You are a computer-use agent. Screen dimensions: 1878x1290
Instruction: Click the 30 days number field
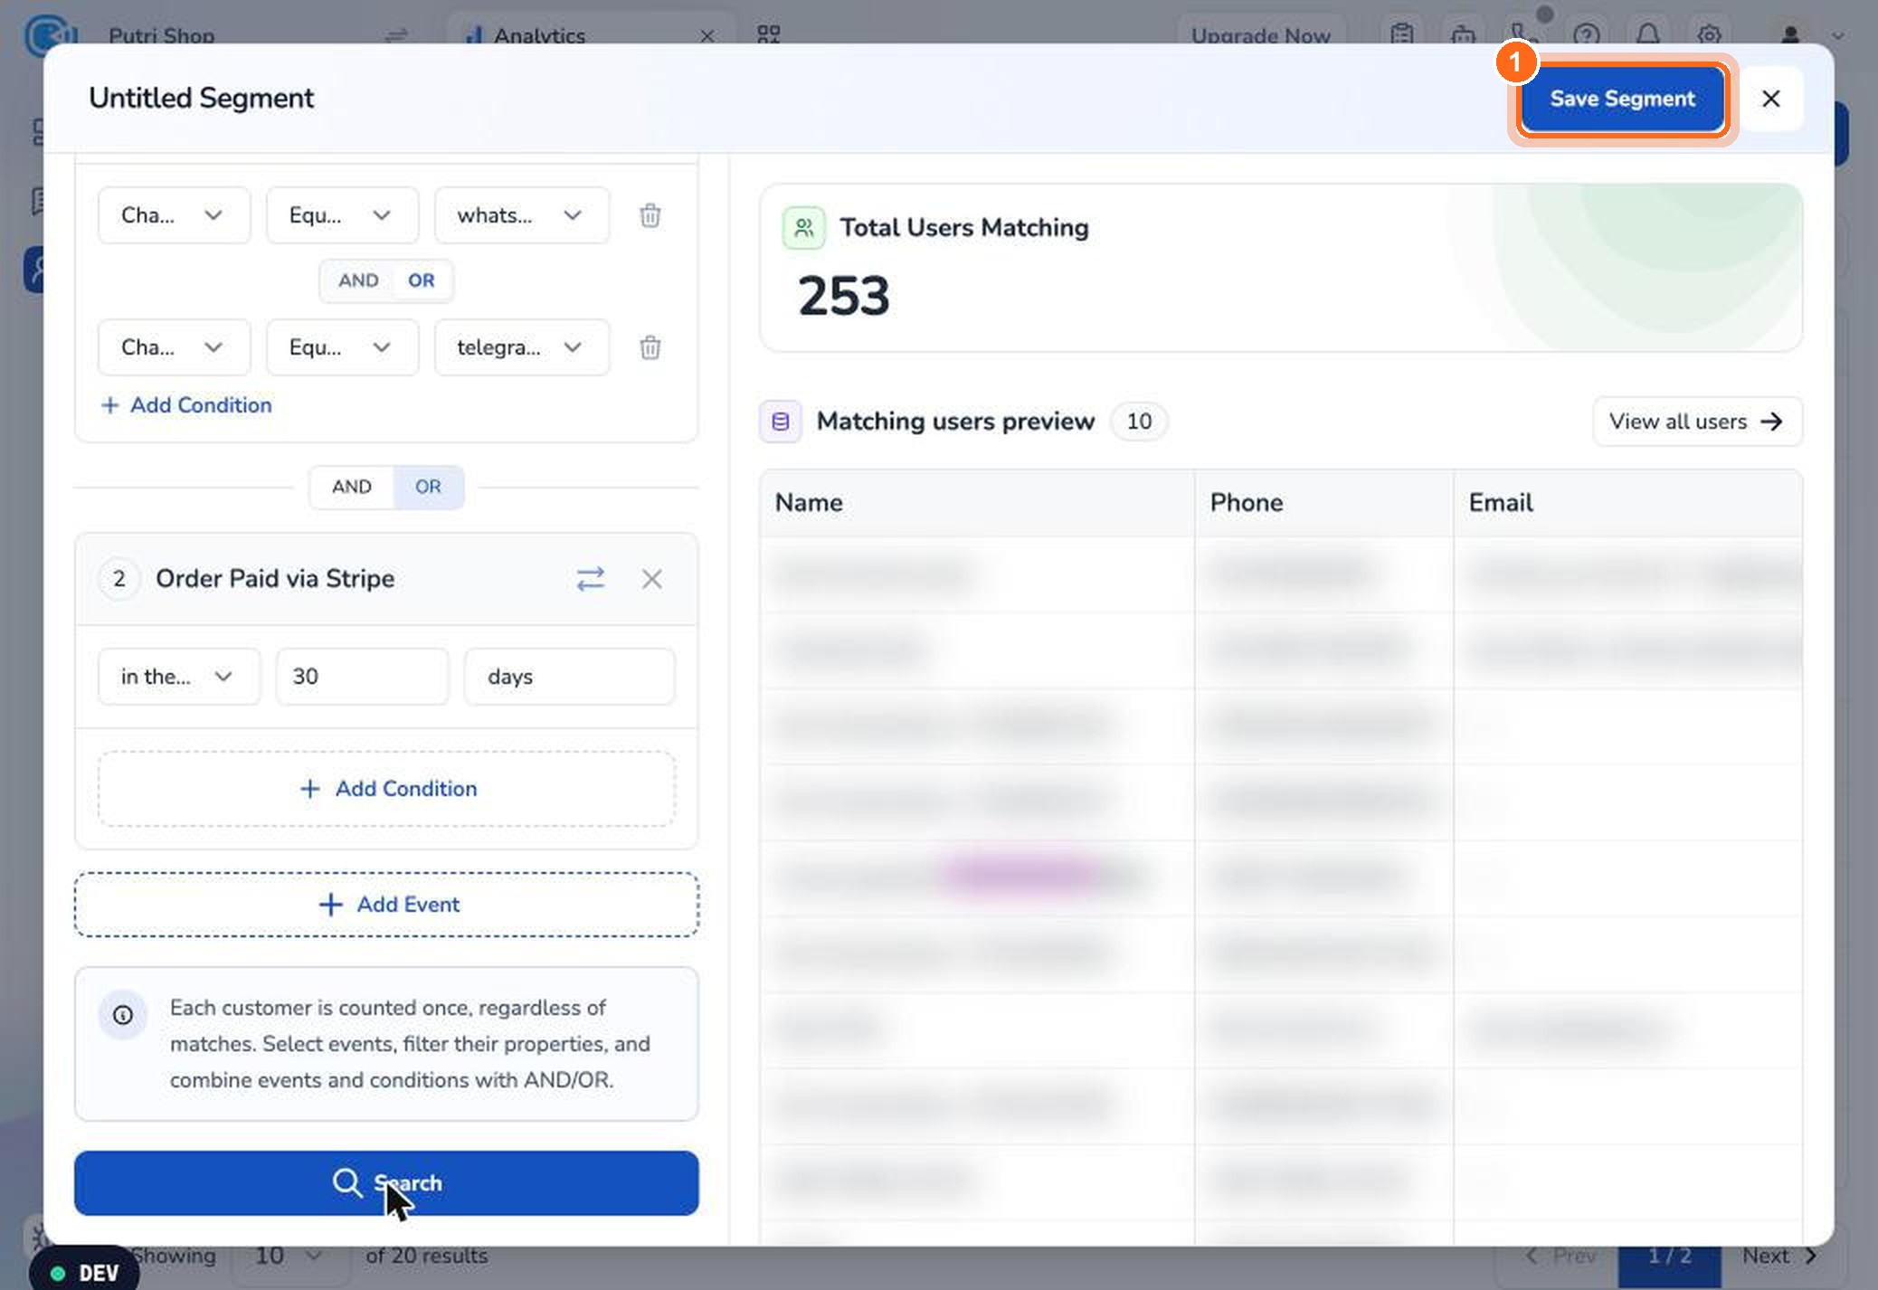(x=362, y=677)
